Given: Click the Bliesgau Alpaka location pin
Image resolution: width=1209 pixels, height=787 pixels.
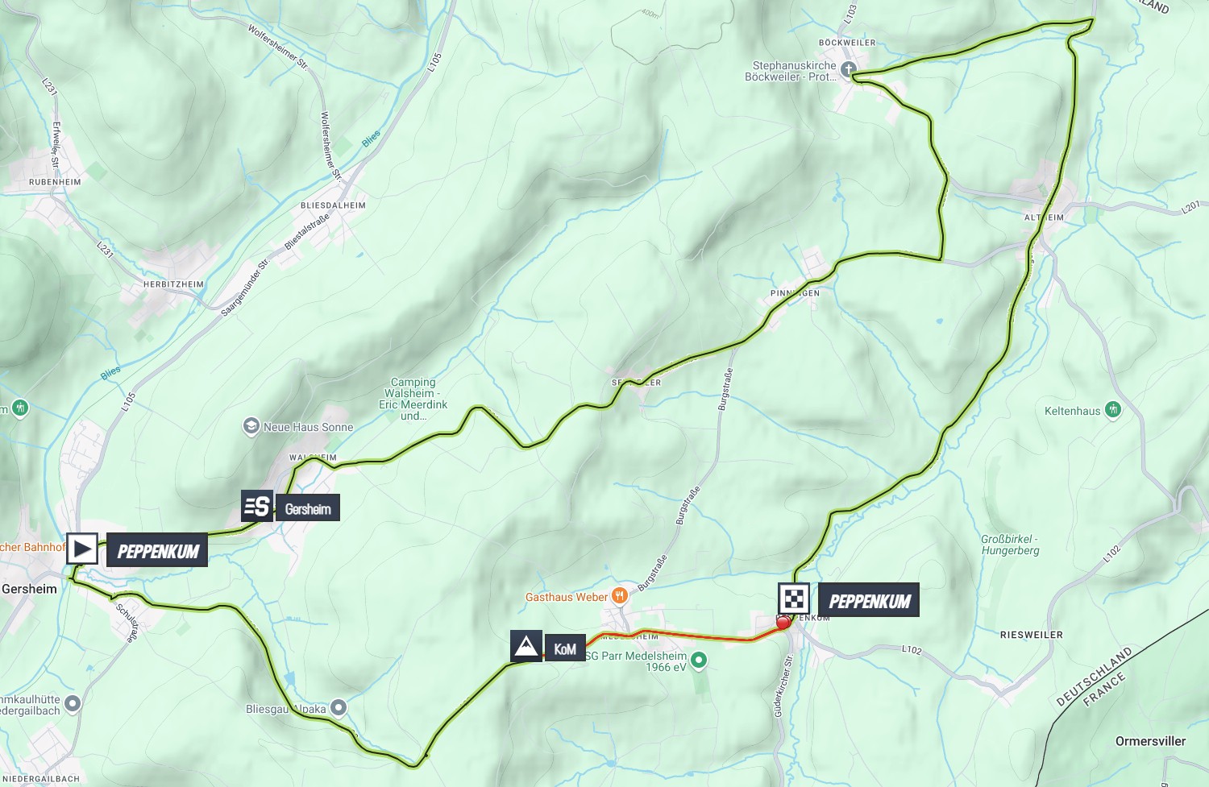Looking at the screenshot, I should pyautogui.click(x=339, y=707).
